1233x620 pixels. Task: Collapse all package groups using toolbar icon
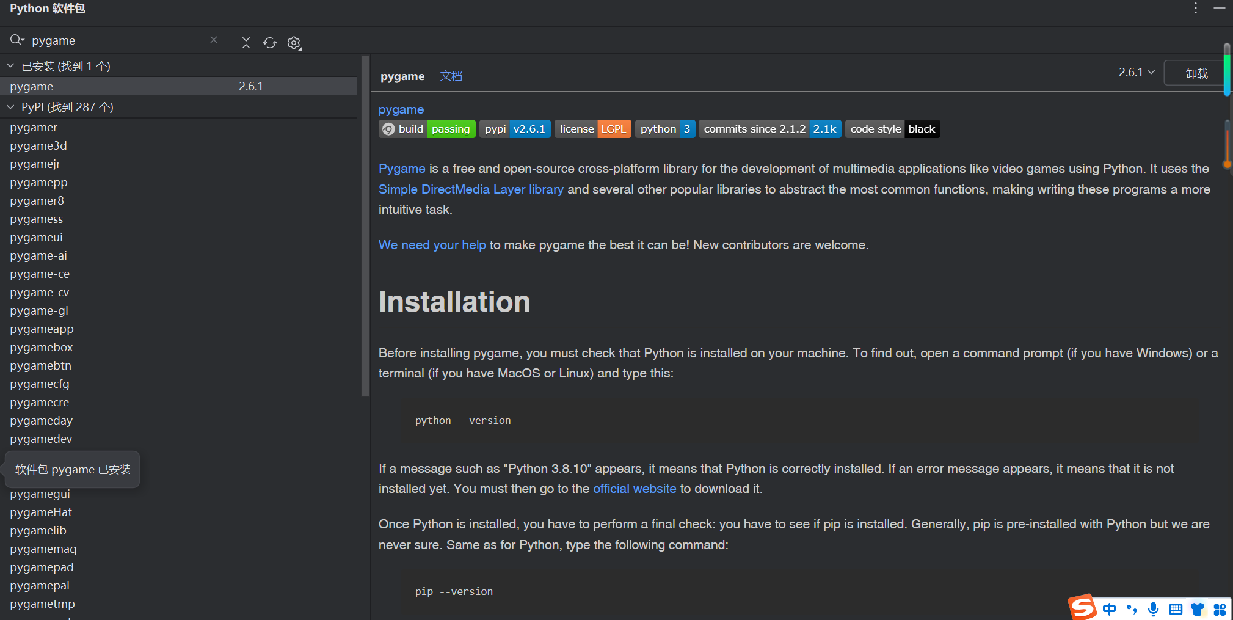246,43
